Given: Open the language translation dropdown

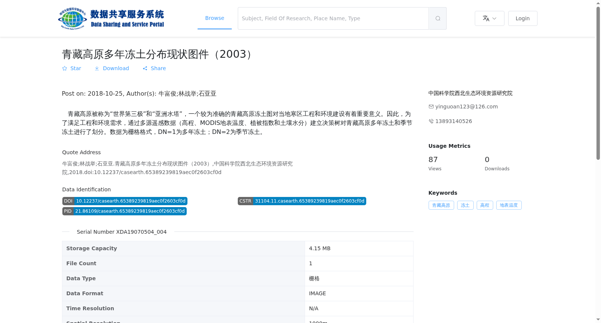Looking at the screenshot, I should (489, 18).
